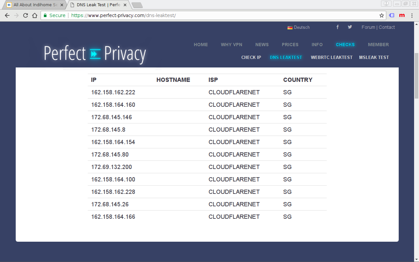Click the IP column header
419x262 pixels.
[94, 80]
